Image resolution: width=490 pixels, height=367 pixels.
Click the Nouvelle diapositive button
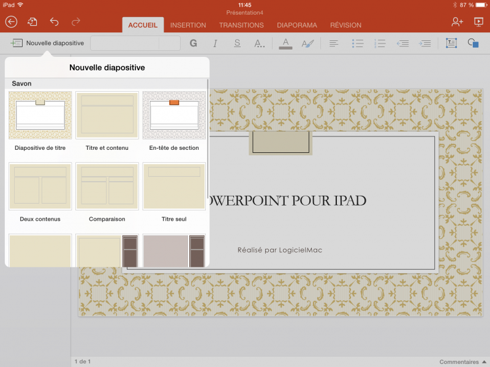[x=47, y=43]
